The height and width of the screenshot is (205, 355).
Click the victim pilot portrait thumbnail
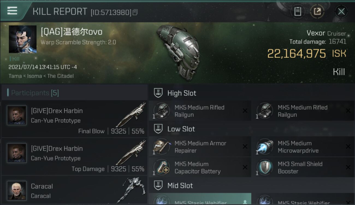tap(23, 39)
